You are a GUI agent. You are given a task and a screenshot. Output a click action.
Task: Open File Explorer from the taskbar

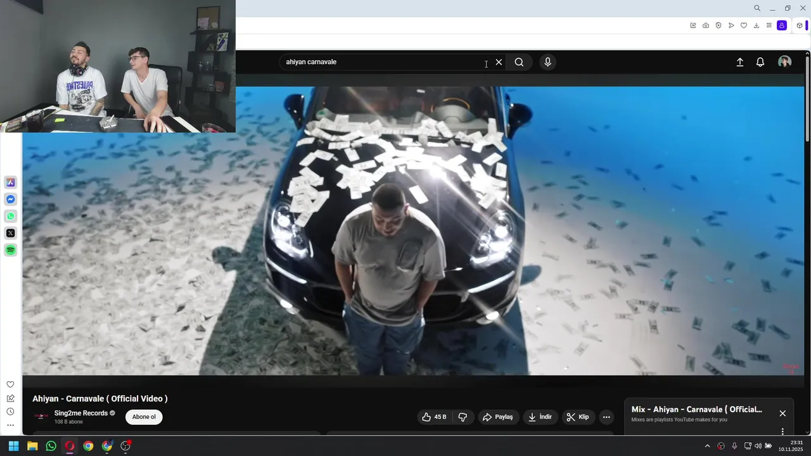pos(32,446)
